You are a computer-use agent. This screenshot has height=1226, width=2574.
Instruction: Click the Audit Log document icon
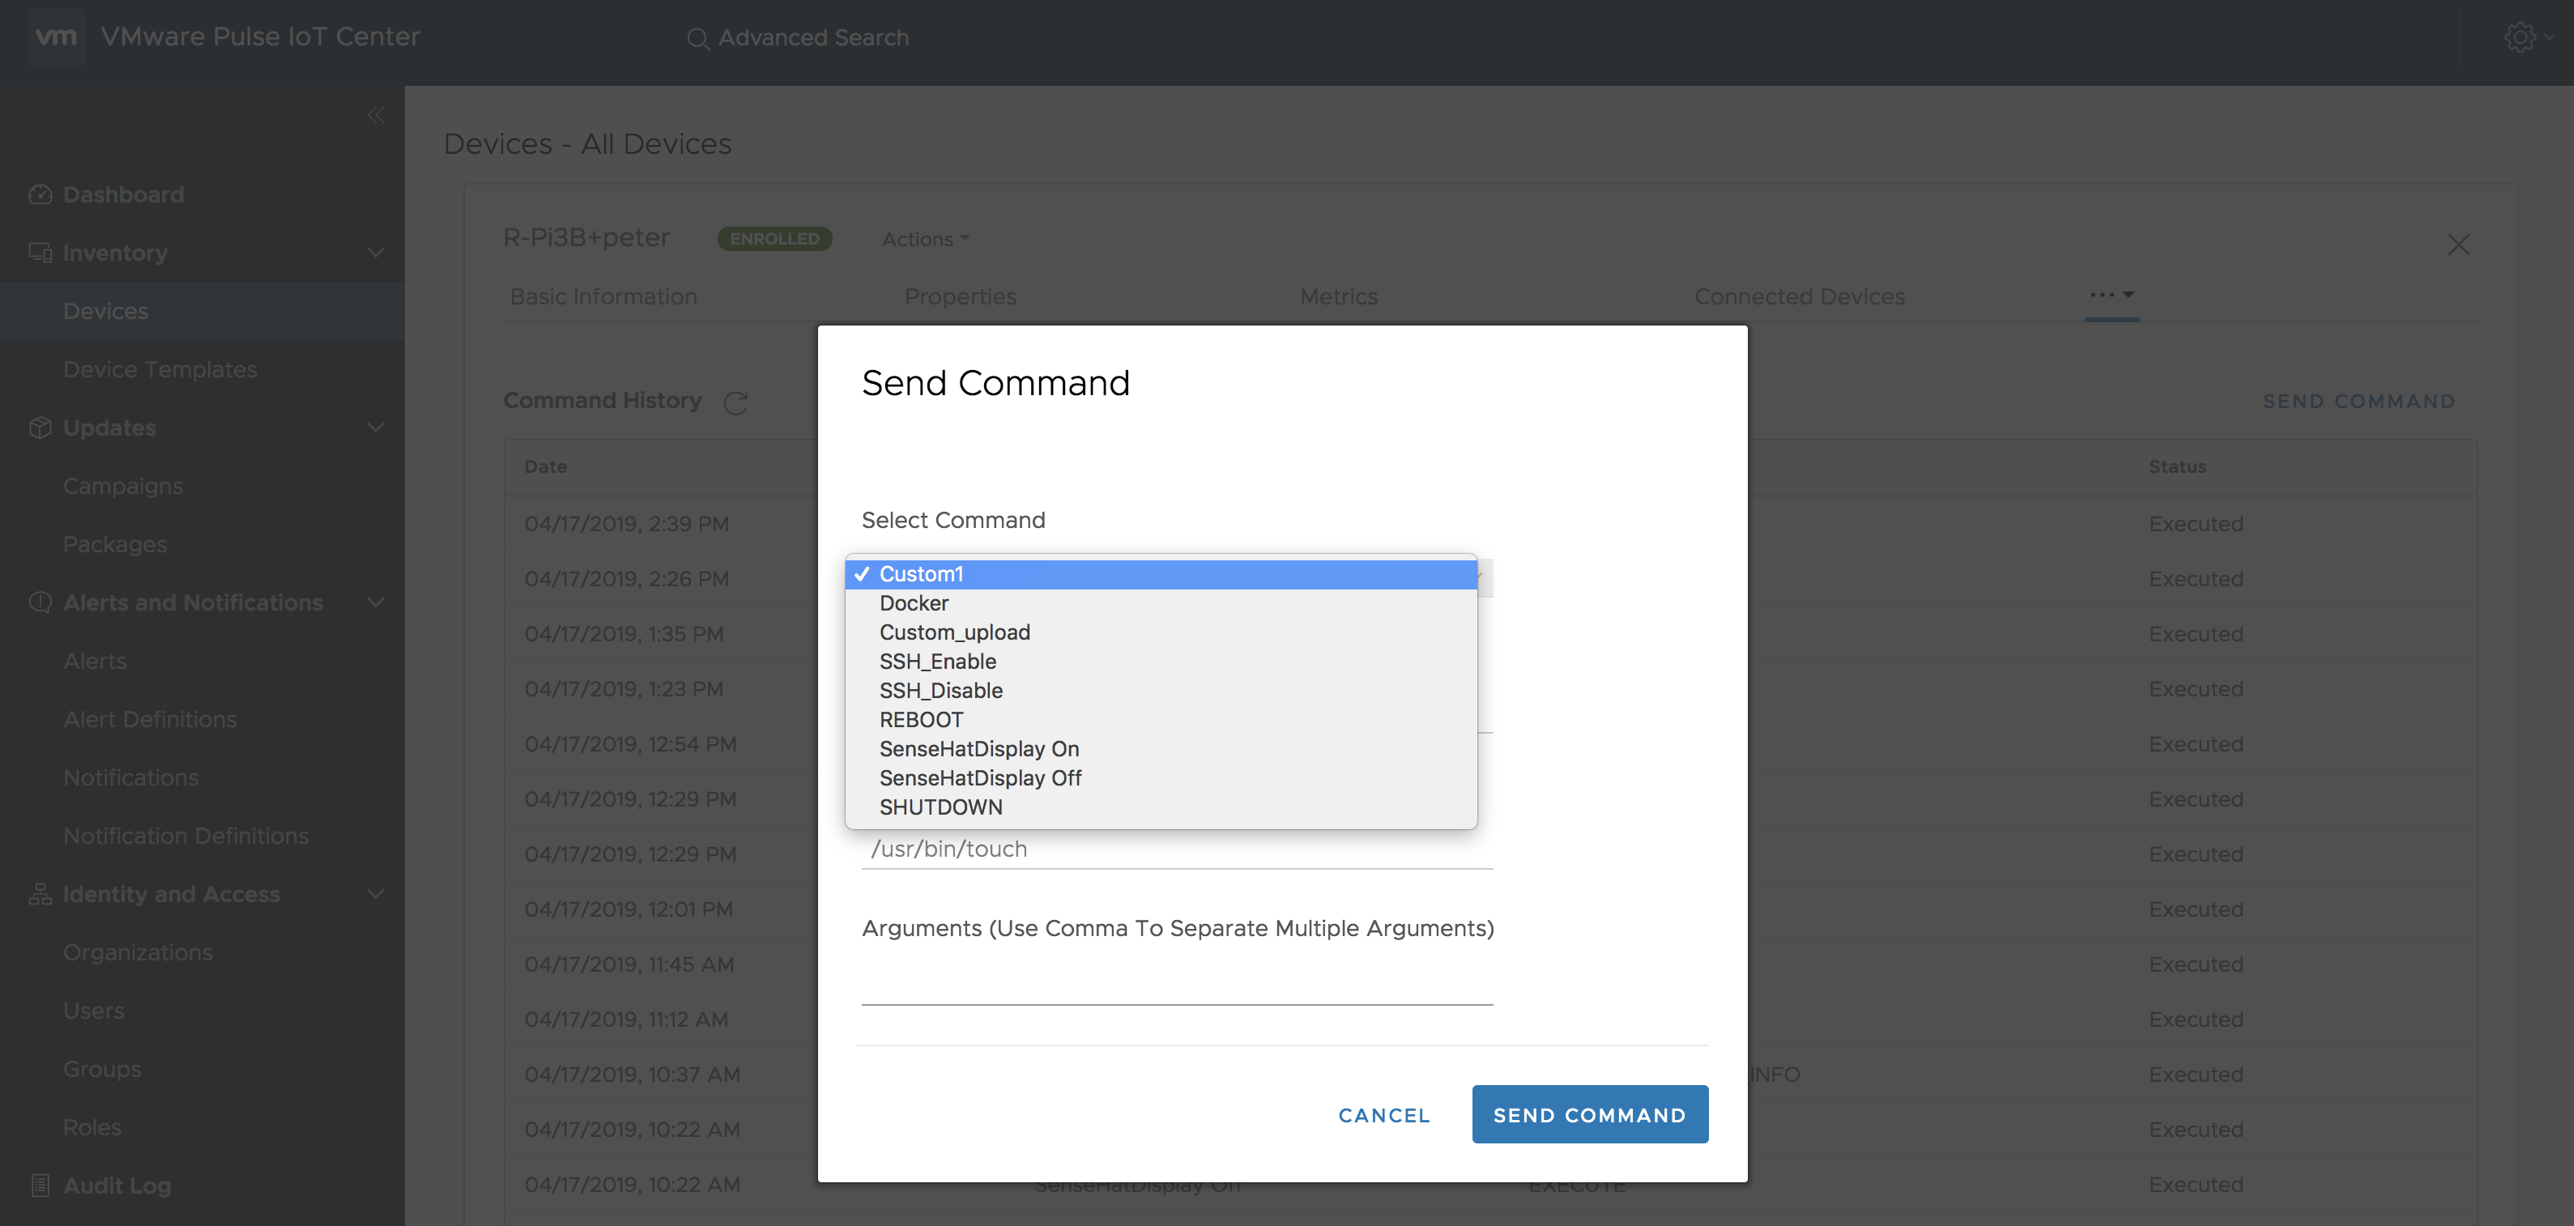(x=40, y=1186)
